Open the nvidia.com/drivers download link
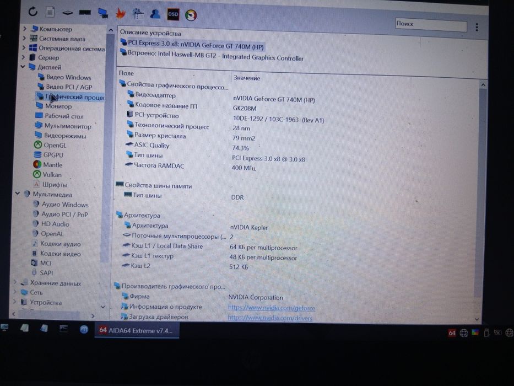Image resolution: width=514 pixels, height=386 pixels. 270,318
